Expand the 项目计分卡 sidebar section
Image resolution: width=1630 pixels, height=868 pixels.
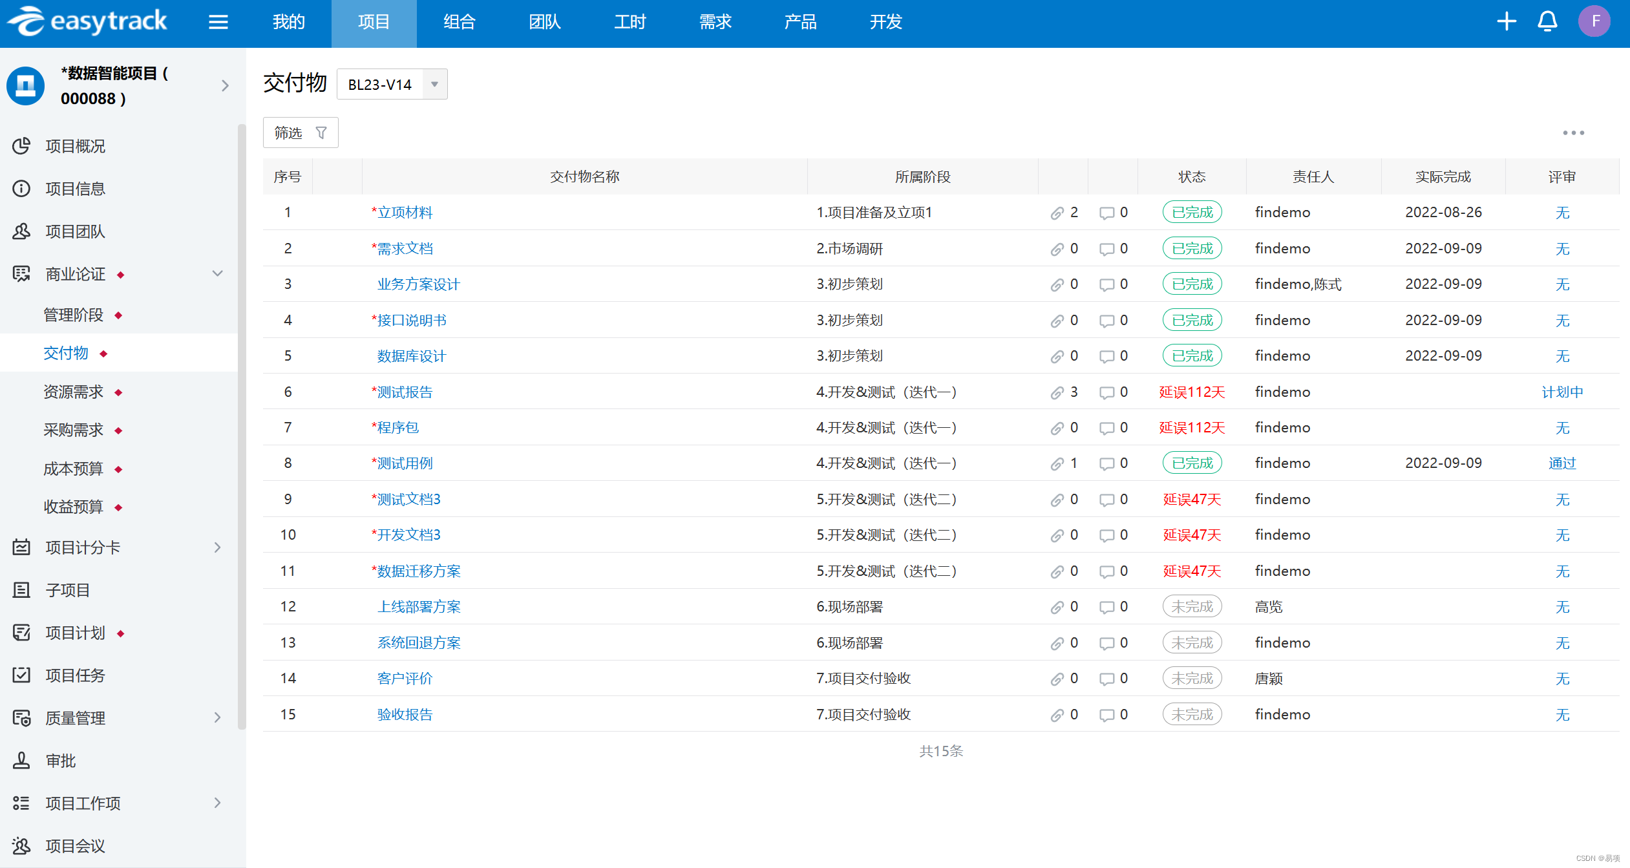(x=218, y=547)
